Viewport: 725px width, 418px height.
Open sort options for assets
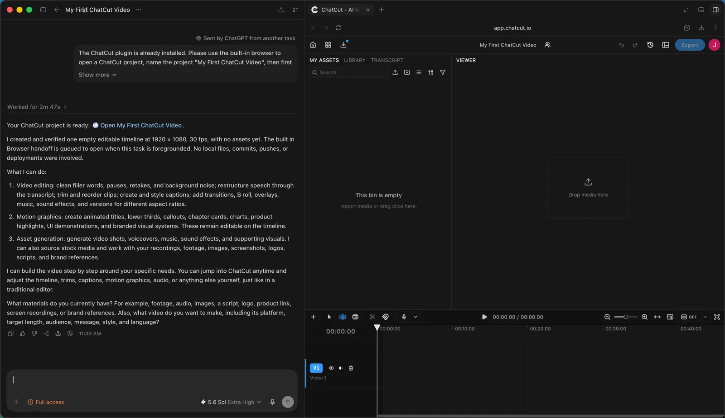[430, 72]
